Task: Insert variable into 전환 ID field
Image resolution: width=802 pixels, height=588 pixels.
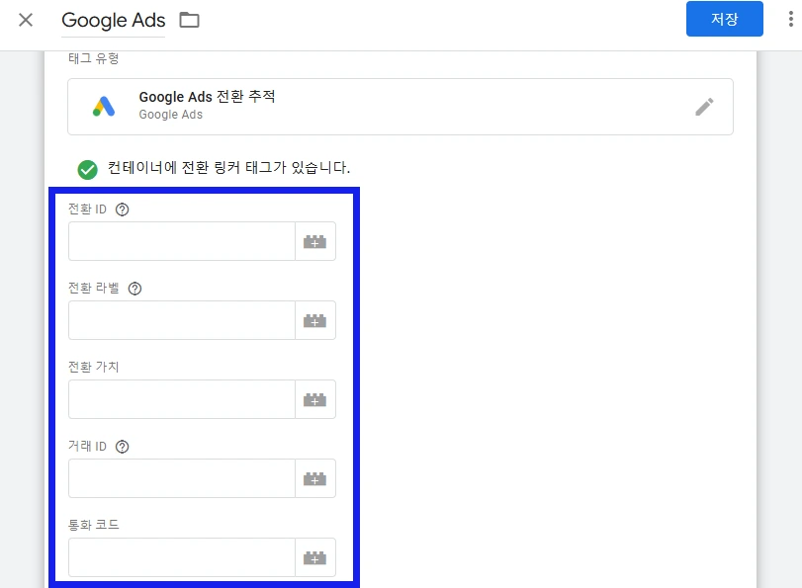Action: coord(315,241)
